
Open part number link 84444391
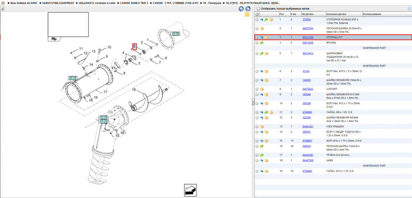[308, 155]
